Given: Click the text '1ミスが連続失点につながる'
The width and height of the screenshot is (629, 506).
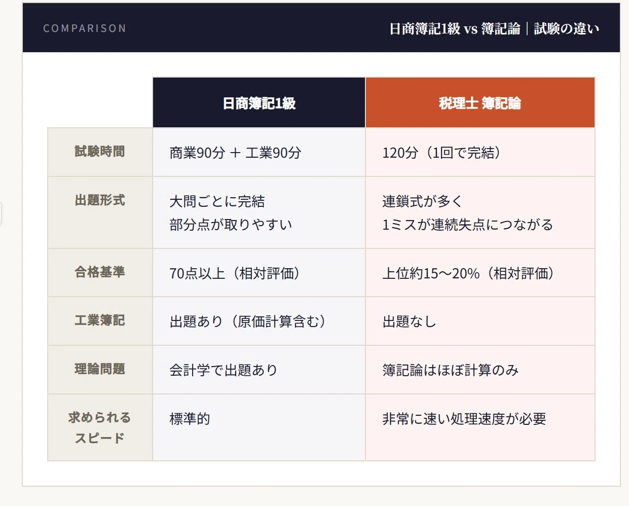Looking at the screenshot, I should point(467,225).
